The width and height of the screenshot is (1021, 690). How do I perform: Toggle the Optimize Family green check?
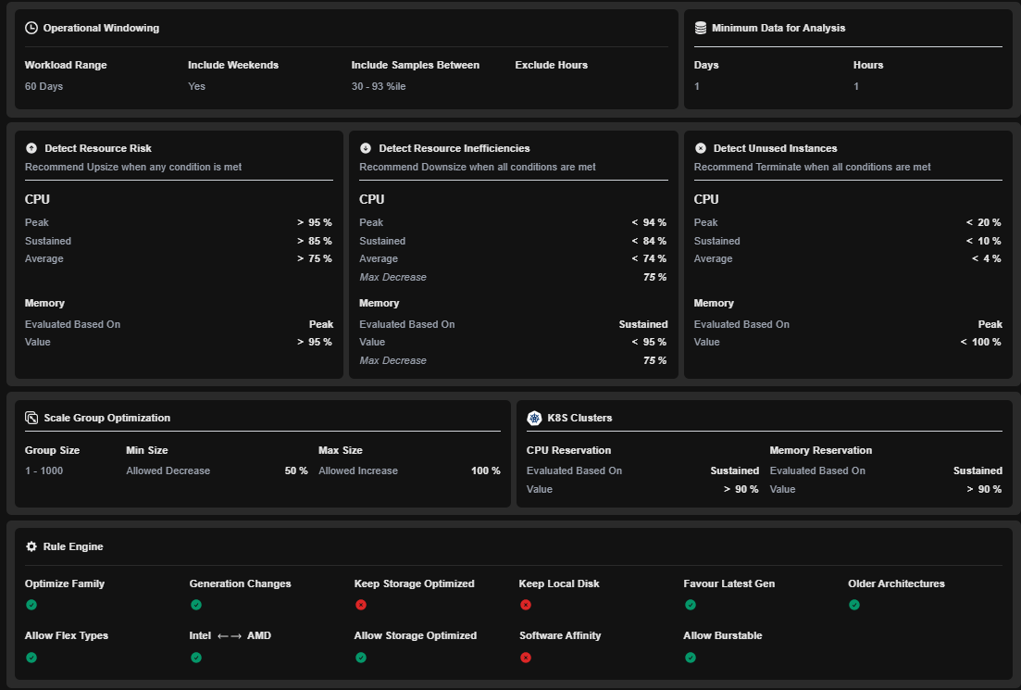[31, 605]
